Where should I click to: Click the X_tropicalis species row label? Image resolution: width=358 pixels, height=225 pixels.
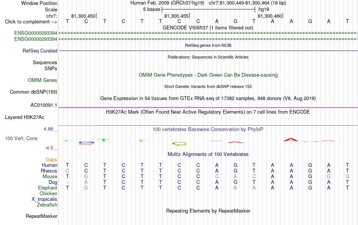click(x=44, y=199)
